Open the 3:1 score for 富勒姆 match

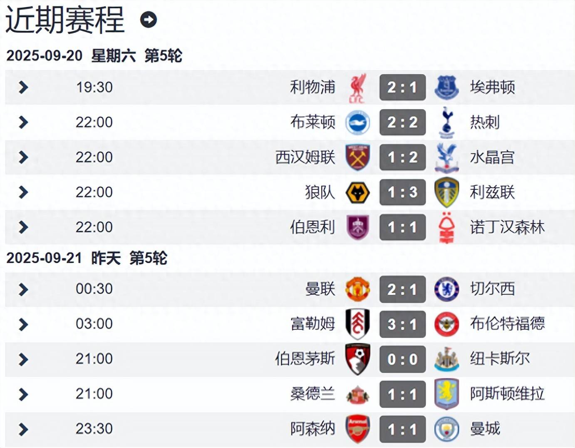402,324
